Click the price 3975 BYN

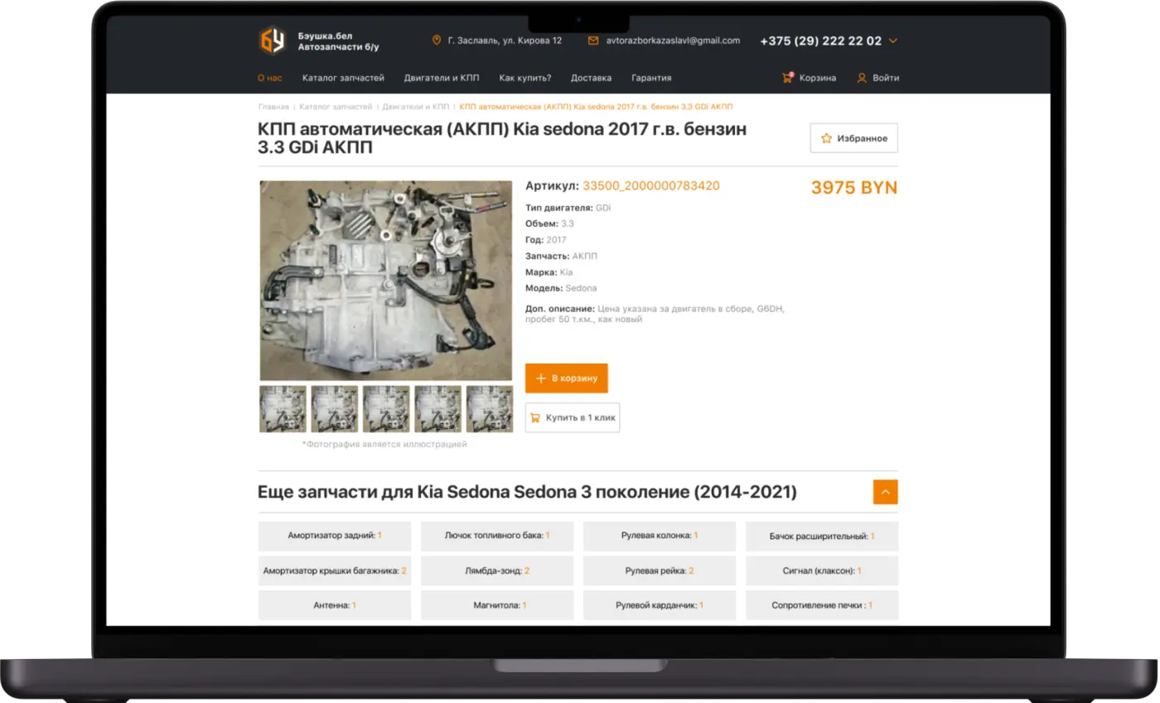click(854, 188)
